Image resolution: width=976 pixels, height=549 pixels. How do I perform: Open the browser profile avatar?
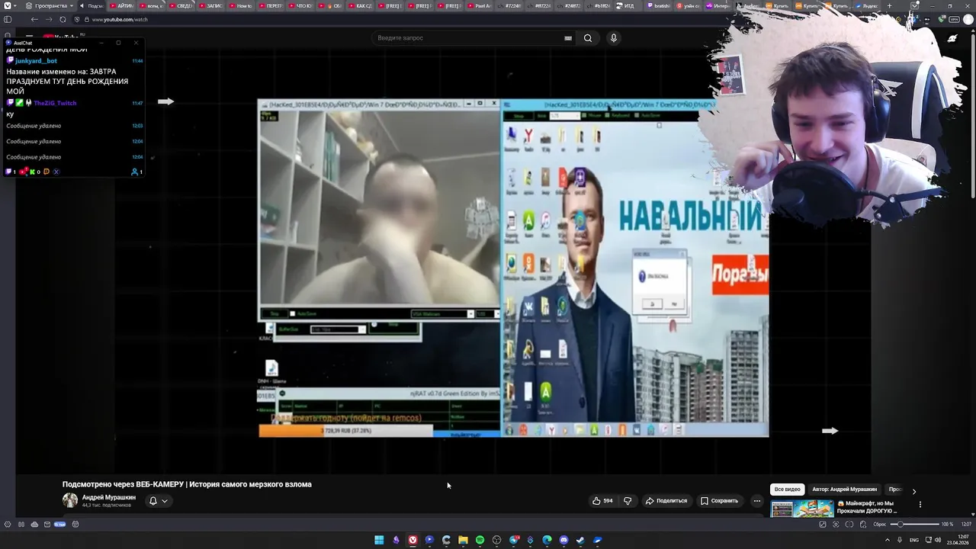point(968,19)
